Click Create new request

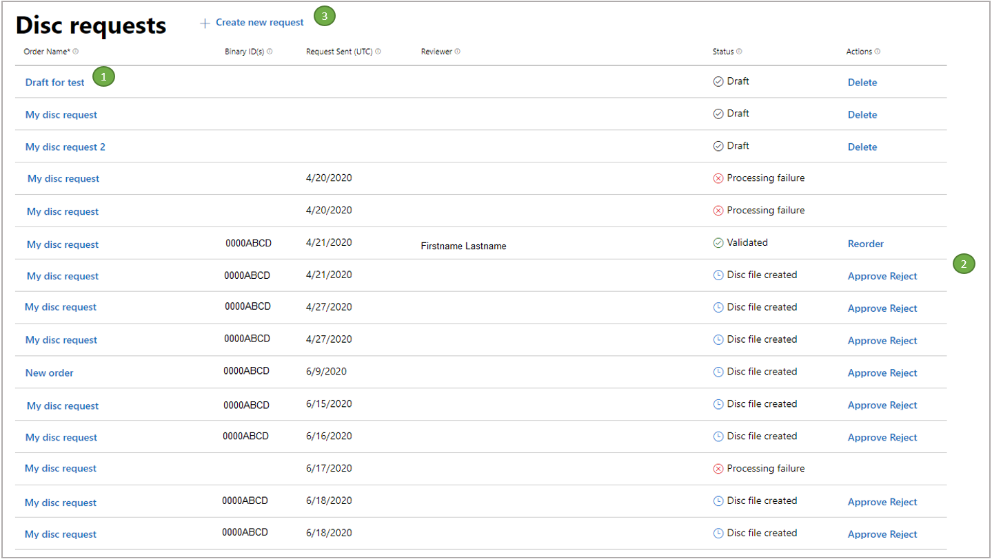[260, 22]
